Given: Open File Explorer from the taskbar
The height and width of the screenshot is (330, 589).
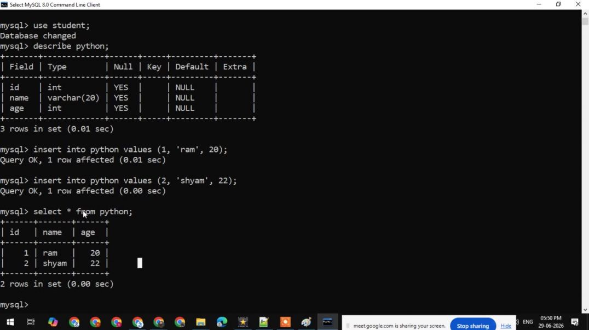Looking at the screenshot, I should click(200, 322).
